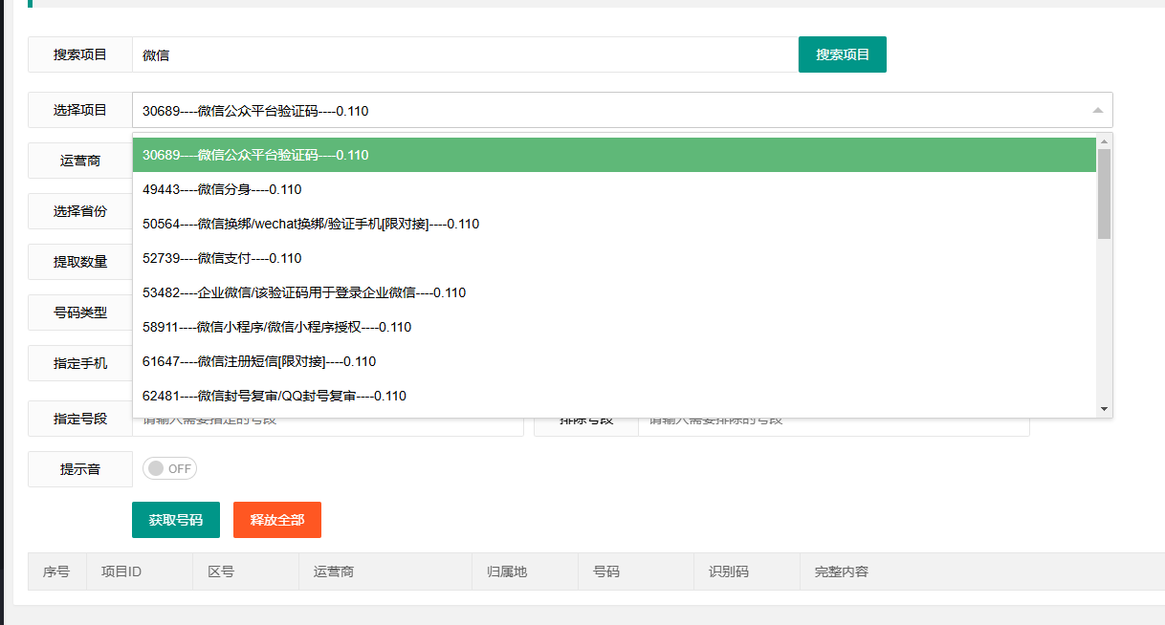The image size is (1165, 625).
Task: Click the 区号 column header
Action: point(246,571)
